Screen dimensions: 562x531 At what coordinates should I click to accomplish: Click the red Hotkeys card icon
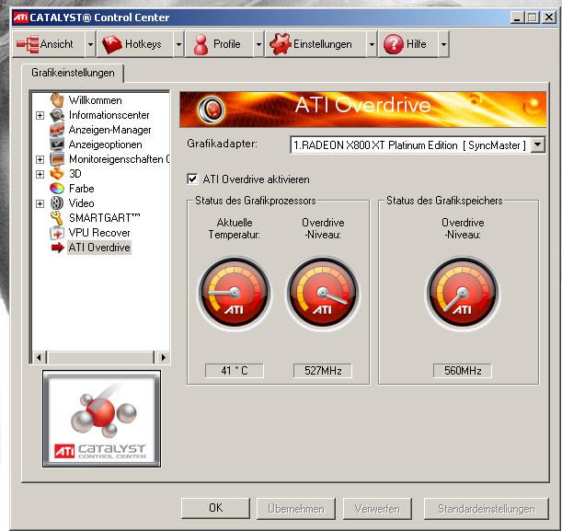[x=112, y=44]
